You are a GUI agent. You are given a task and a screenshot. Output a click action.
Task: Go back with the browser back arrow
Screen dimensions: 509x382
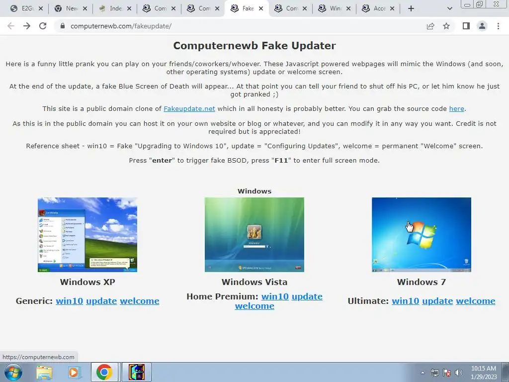click(x=11, y=26)
